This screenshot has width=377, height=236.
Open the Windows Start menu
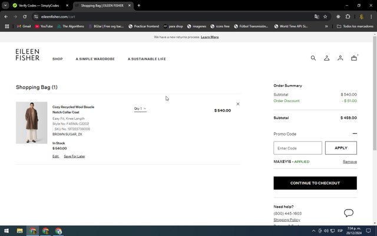pyautogui.click(x=6, y=231)
